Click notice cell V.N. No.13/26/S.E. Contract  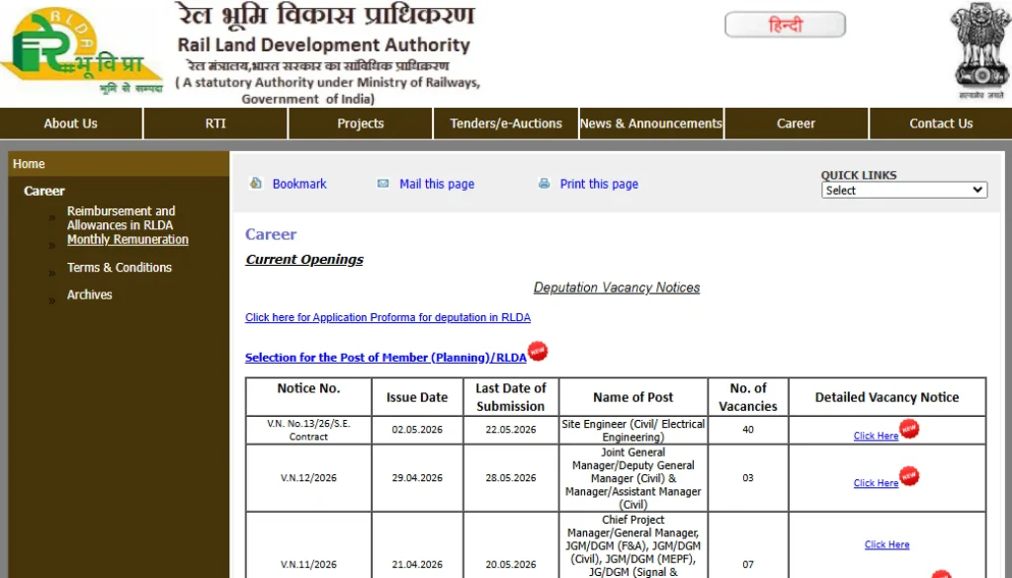coord(308,430)
